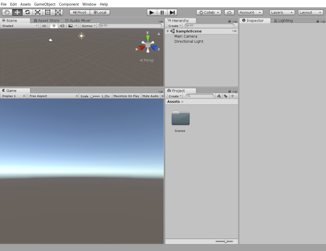
Task: Open Project Create dropdown
Action: pos(175,96)
